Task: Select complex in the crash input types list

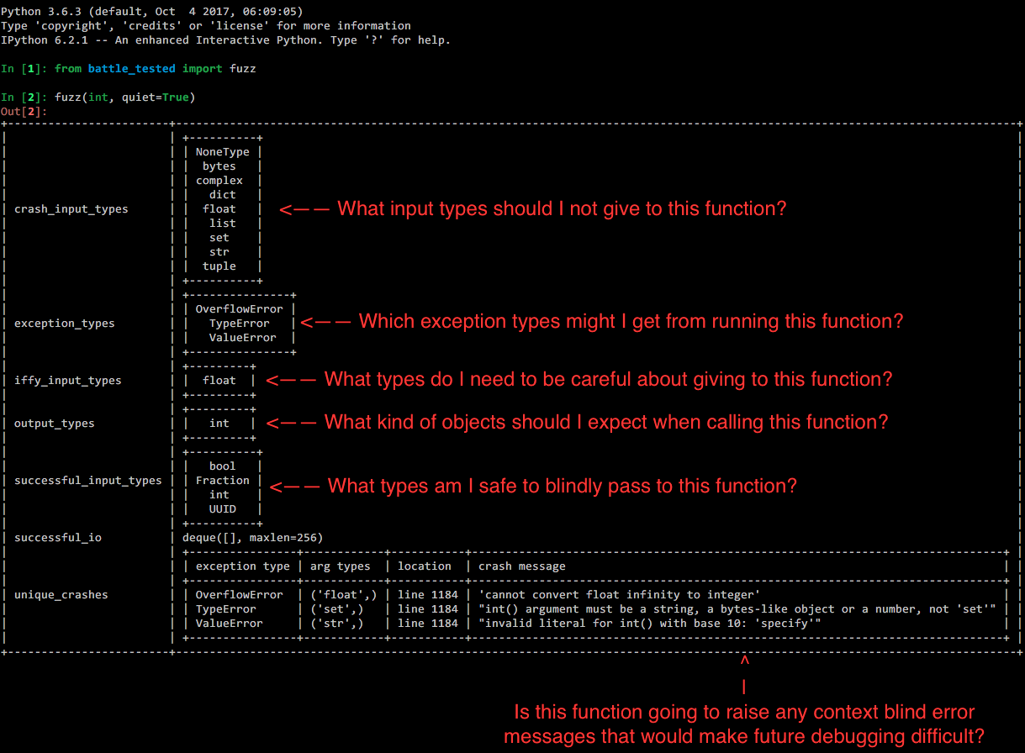Action: (x=219, y=181)
